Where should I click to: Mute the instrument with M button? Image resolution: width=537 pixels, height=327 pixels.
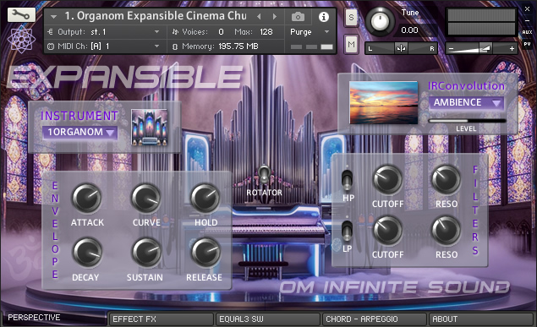[352, 44]
